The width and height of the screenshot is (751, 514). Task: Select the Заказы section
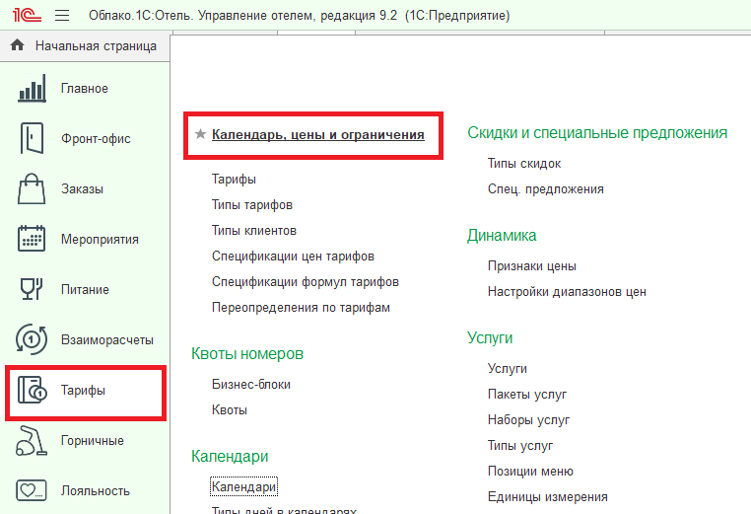[x=82, y=188]
